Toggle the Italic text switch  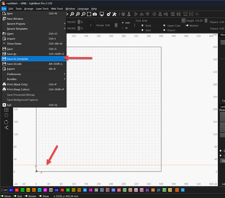[142, 30]
